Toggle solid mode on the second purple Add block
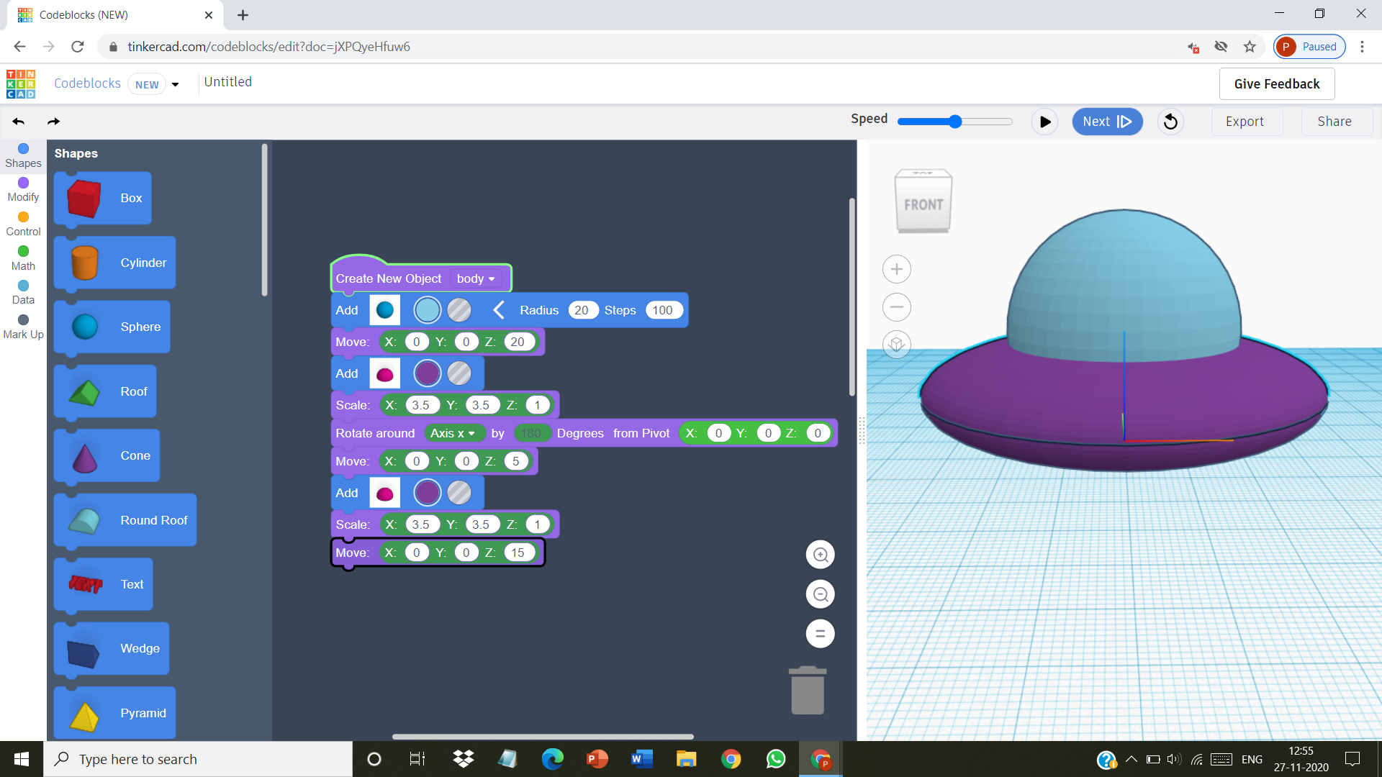 (428, 492)
